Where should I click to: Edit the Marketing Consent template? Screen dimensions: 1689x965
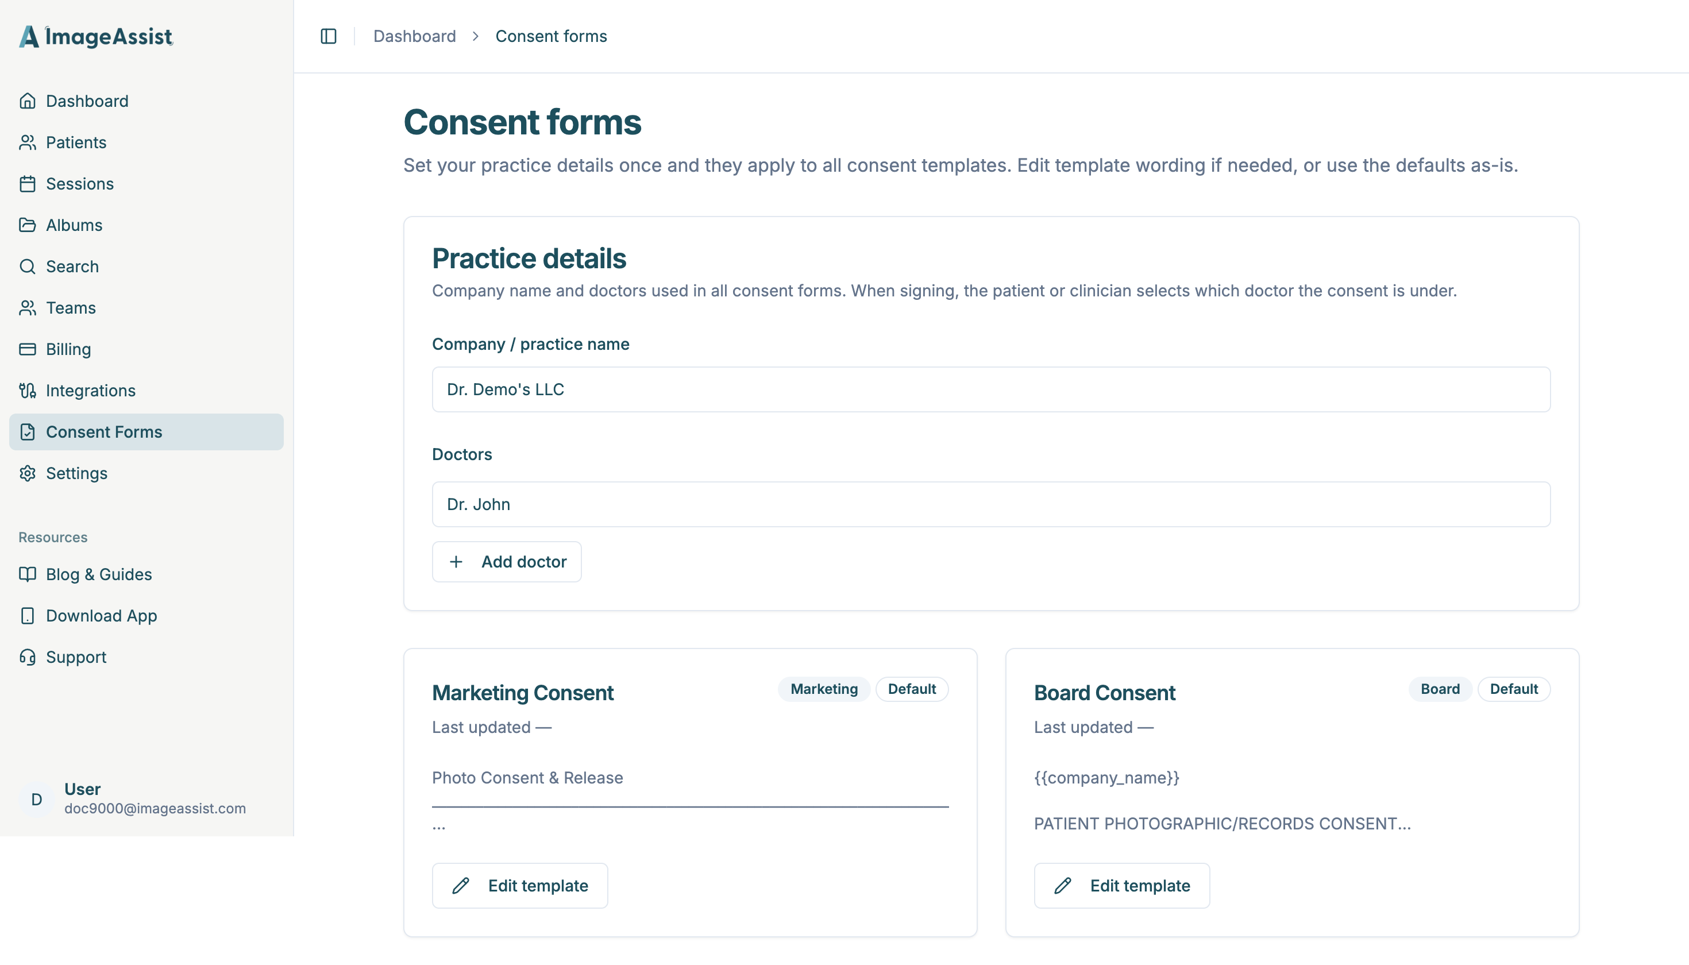[x=520, y=886]
